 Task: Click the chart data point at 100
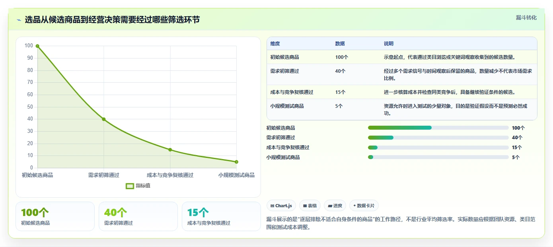coord(37,46)
